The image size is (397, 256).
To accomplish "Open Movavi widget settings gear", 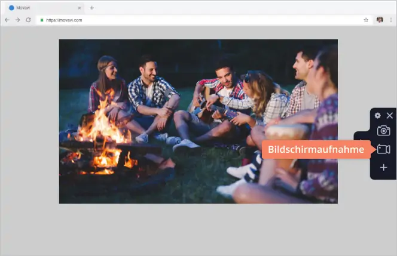I will [377, 116].
